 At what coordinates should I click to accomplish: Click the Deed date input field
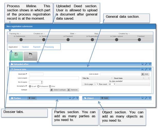point(38,74)
